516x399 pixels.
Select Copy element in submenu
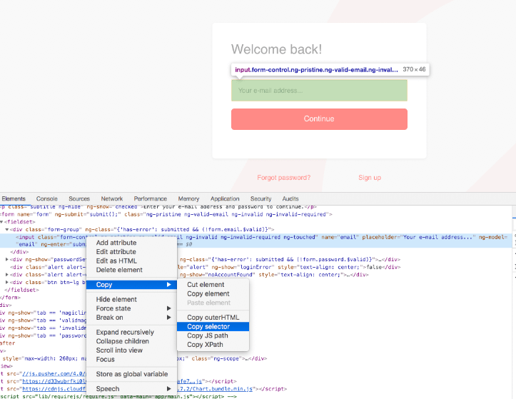point(213,293)
